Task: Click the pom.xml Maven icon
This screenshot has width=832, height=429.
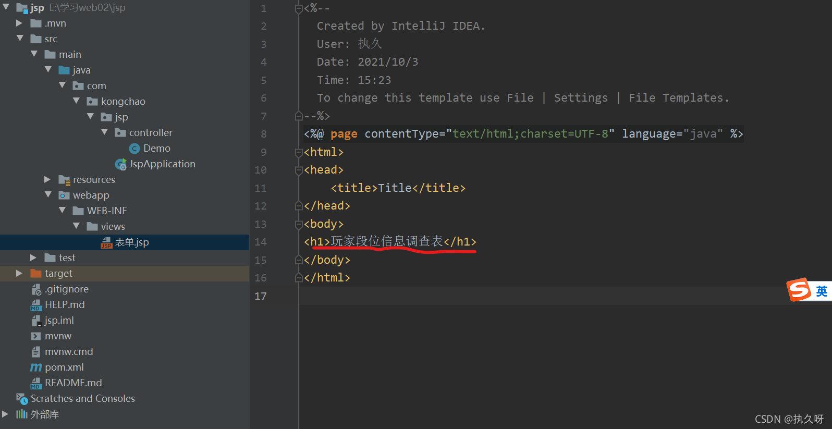Action: (x=36, y=367)
